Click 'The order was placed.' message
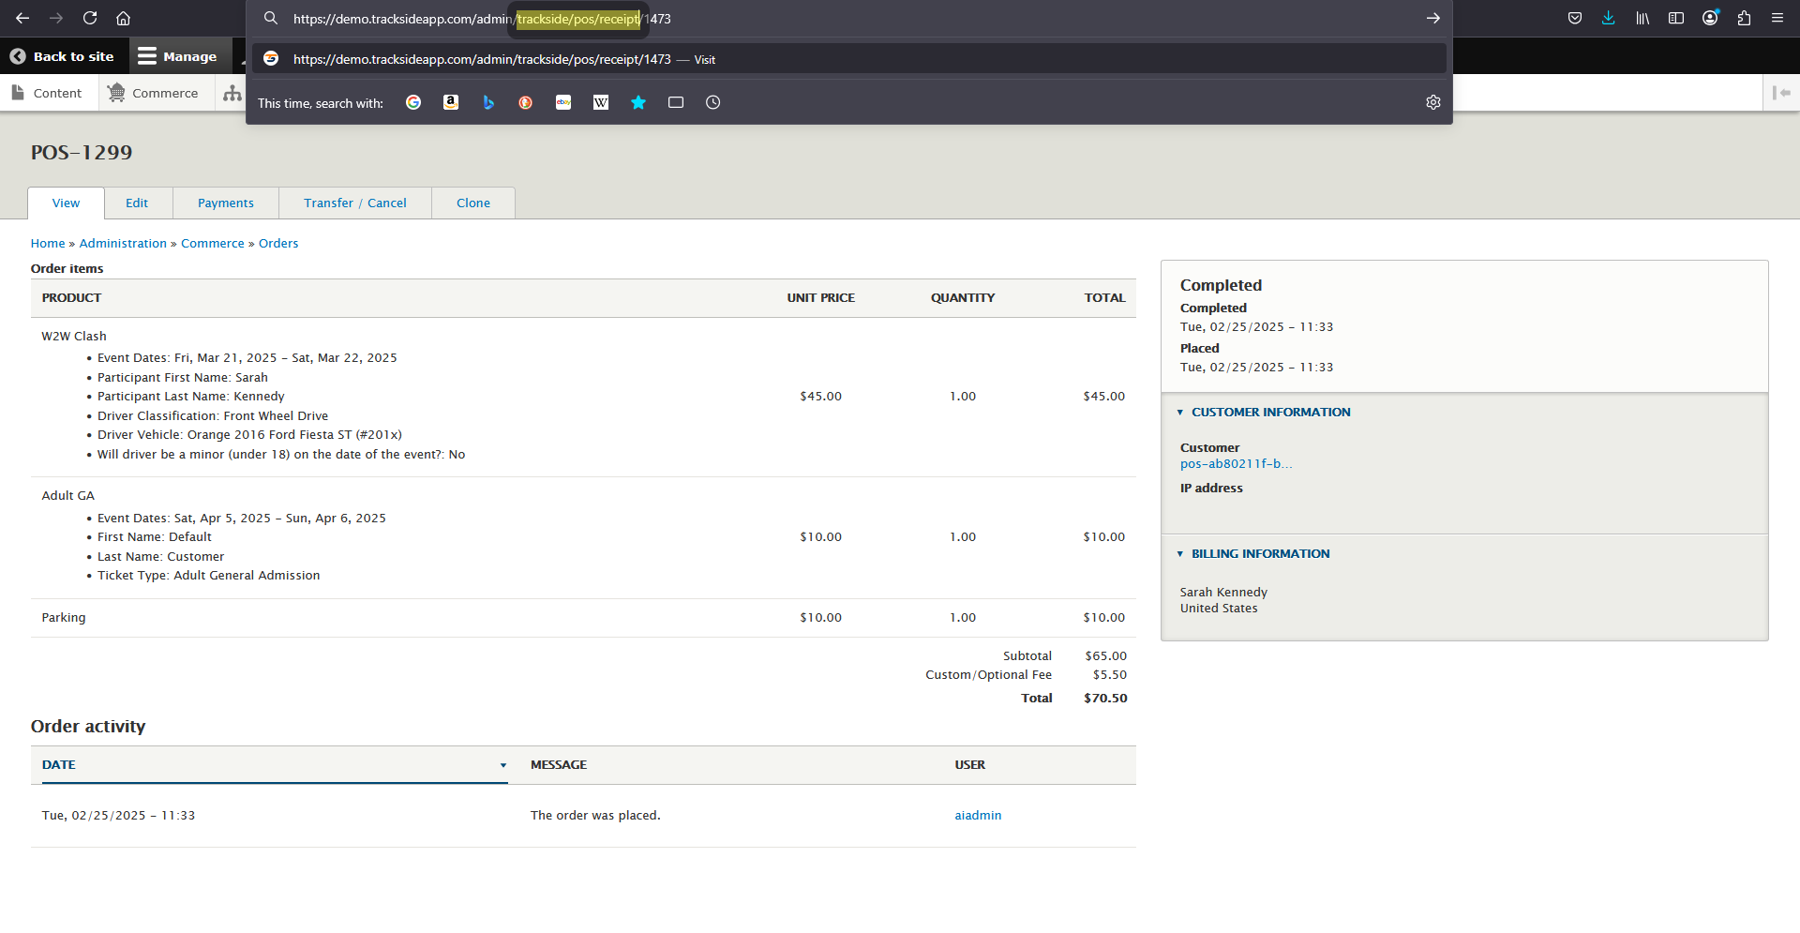Image resolution: width=1800 pixels, height=933 pixels. click(595, 815)
